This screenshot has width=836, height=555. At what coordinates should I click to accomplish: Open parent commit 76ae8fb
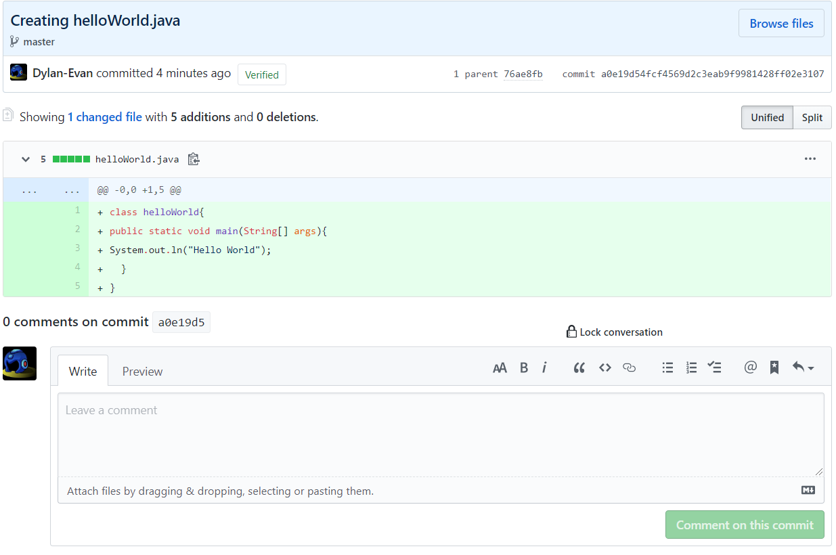tap(523, 74)
